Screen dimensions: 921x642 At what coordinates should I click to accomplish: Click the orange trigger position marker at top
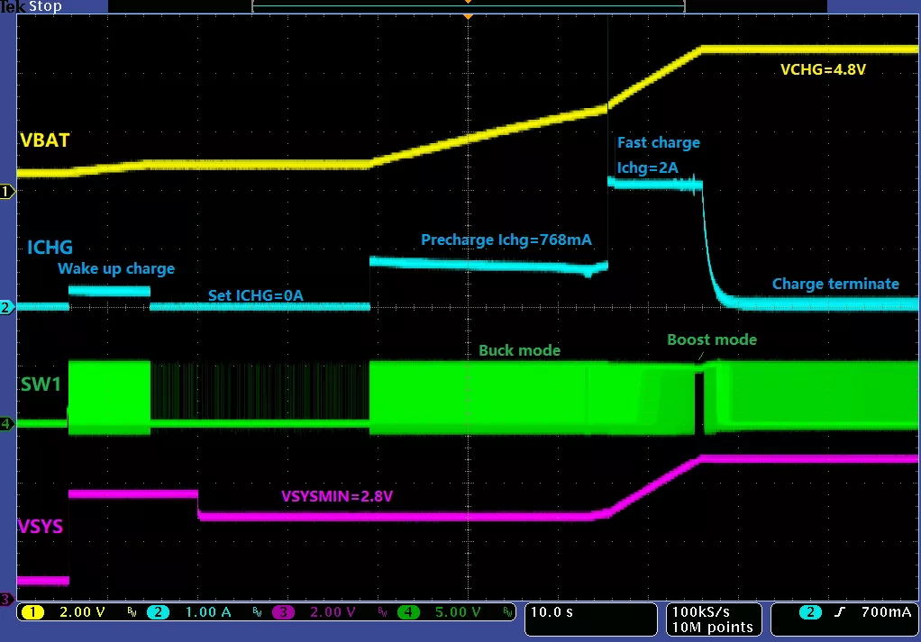tap(468, 17)
